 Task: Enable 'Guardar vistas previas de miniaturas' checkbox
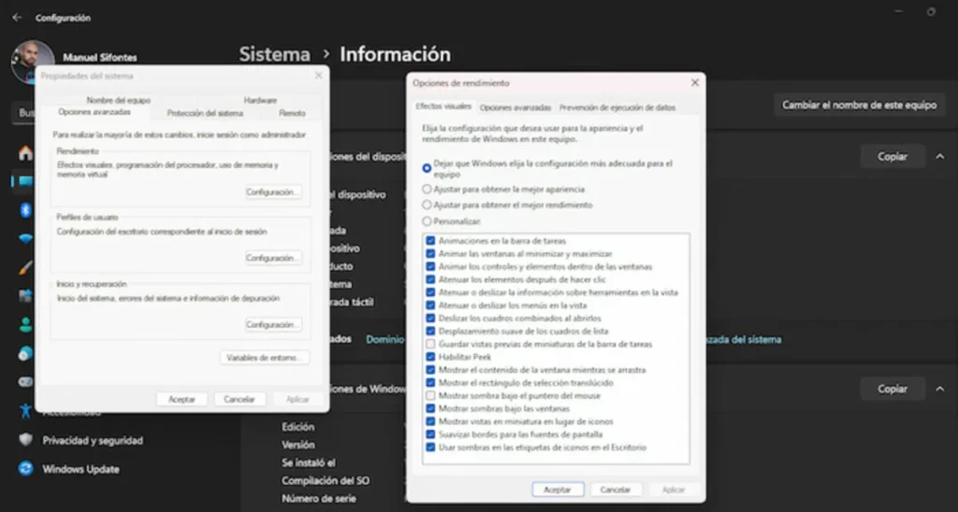430,344
